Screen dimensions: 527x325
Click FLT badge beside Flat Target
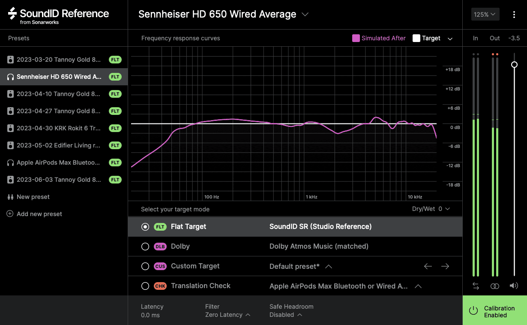(x=160, y=227)
